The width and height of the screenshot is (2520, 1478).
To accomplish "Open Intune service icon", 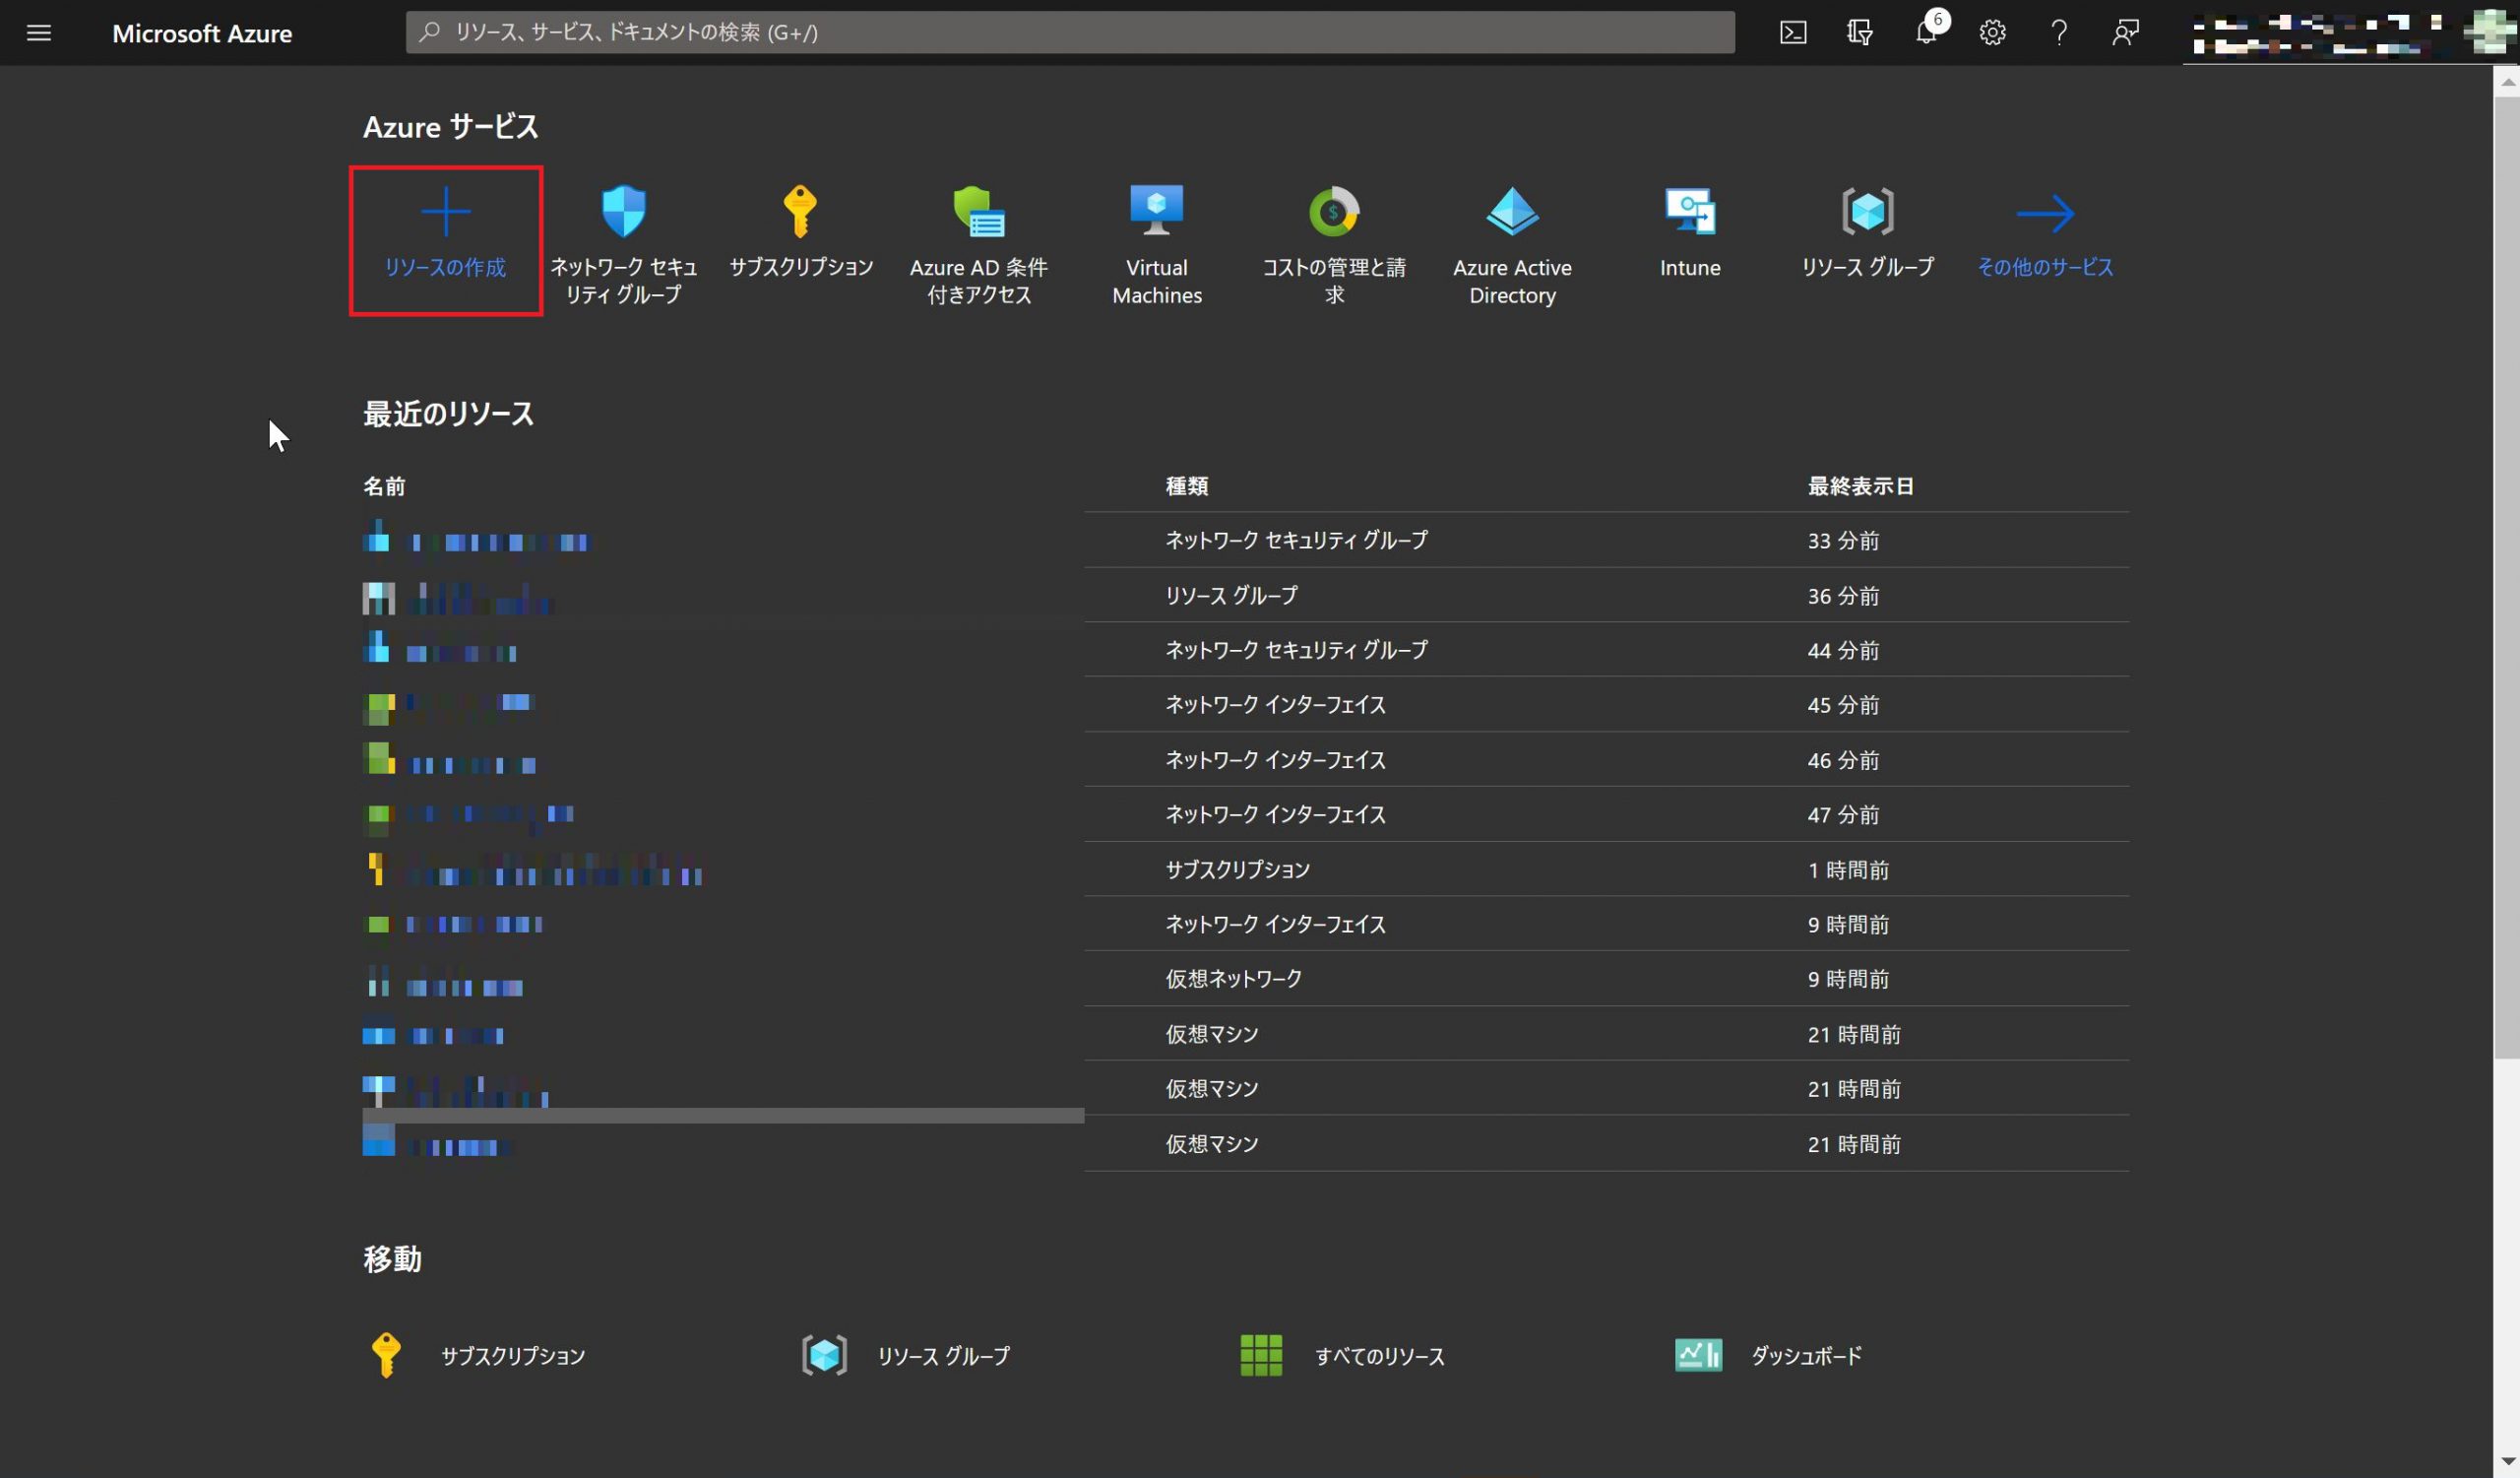I will coord(1689,212).
